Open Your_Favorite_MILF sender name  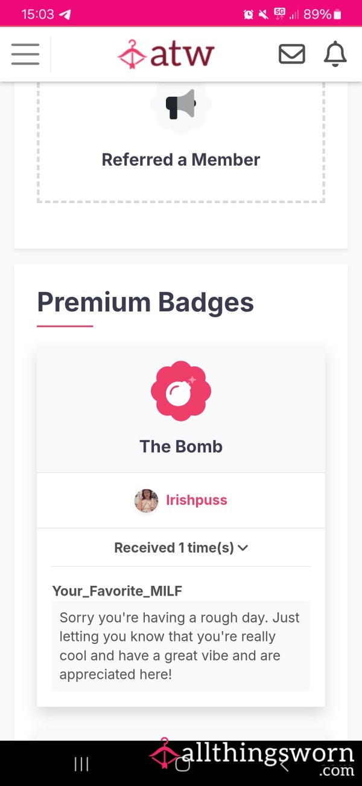pyautogui.click(x=117, y=591)
